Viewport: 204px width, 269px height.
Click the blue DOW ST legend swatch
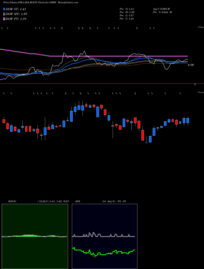tap(4, 9)
